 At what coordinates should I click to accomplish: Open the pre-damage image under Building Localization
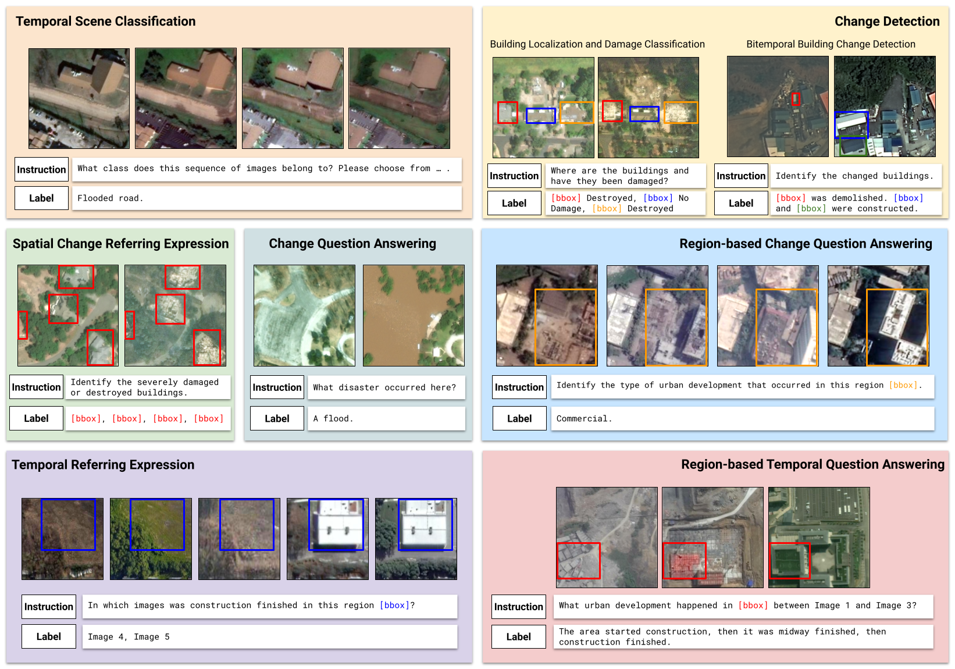pyautogui.click(x=543, y=108)
